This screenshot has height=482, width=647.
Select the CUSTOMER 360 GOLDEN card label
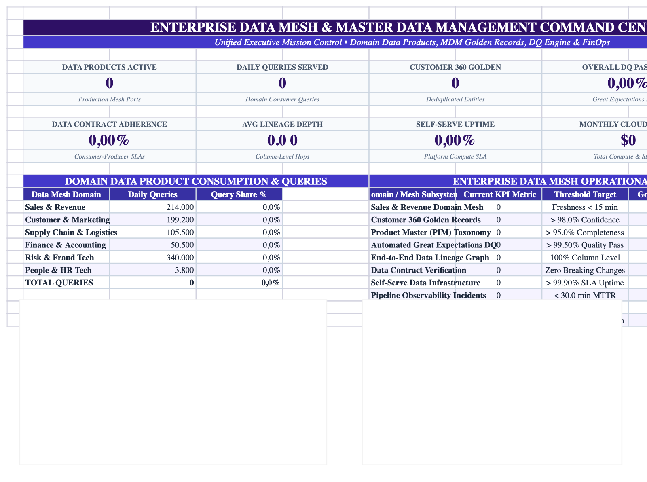[455, 67]
